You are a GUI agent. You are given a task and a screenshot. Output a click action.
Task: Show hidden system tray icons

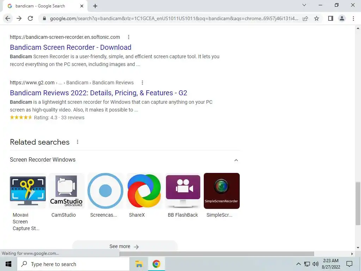click(298, 264)
